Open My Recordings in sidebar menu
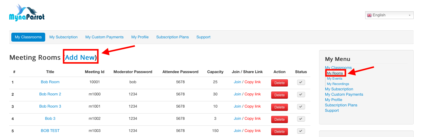Viewport: 422px width, 137px height. 338,84
